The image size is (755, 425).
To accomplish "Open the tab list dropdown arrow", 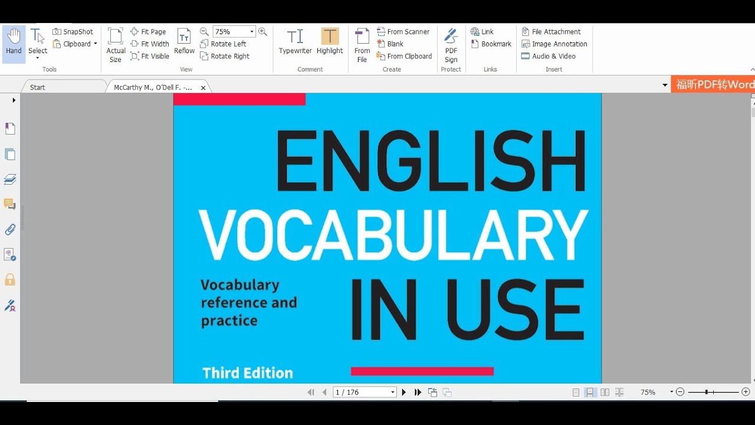I will 665,86.
